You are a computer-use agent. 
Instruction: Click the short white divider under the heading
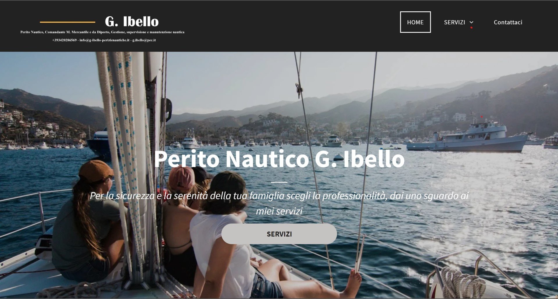279,182
